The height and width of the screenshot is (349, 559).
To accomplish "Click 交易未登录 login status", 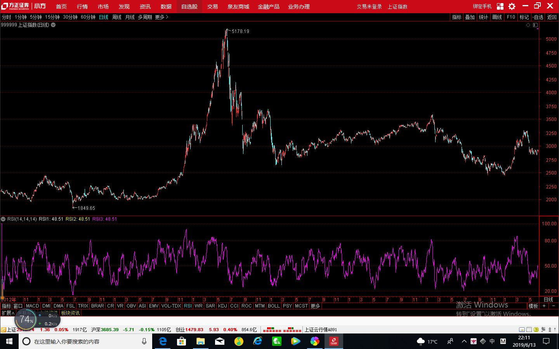I will pyautogui.click(x=370, y=7).
